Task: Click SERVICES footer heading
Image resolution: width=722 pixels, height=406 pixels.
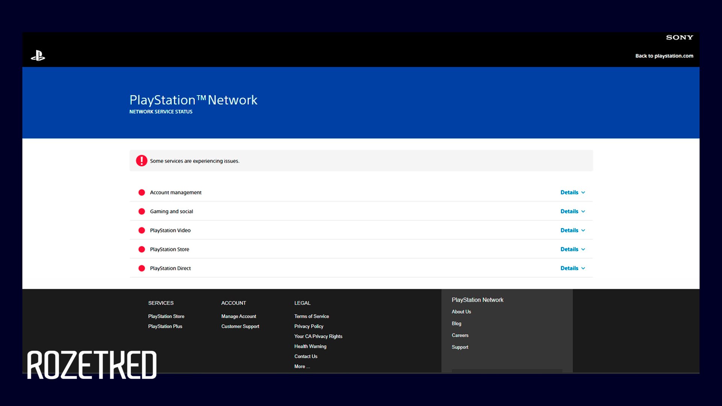Action: click(161, 303)
